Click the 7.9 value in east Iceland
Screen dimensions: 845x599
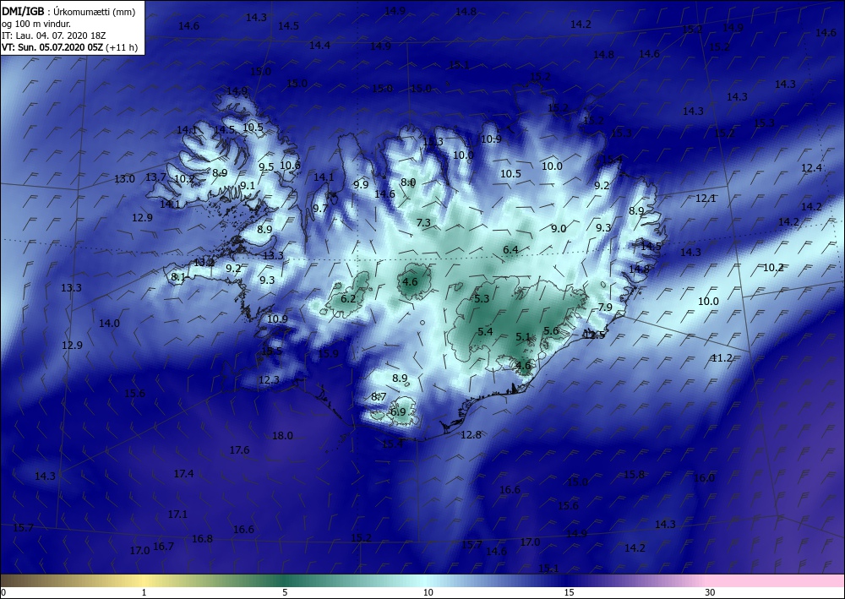point(605,307)
